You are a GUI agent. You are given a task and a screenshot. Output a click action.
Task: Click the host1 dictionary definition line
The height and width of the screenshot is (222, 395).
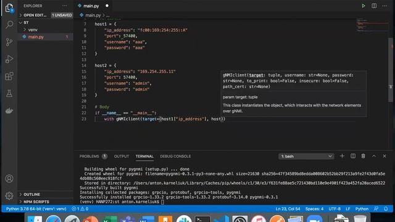pos(106,24)
